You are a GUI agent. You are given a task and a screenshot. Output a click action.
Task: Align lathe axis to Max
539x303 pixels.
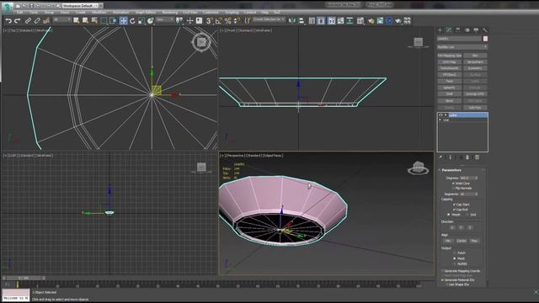pos(474,241)
